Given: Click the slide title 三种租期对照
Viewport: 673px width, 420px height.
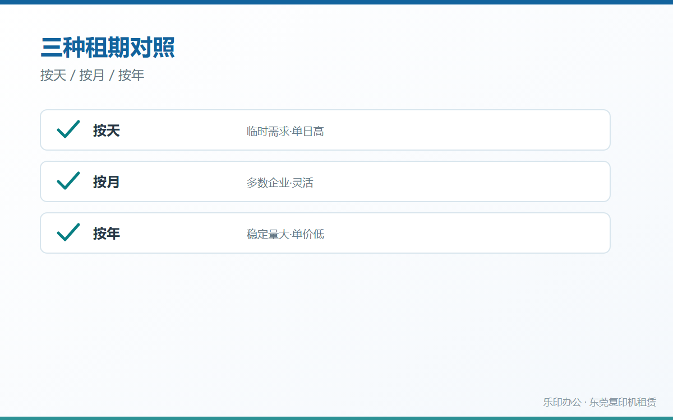Looking at the screenshot, I should pos(108,48).
